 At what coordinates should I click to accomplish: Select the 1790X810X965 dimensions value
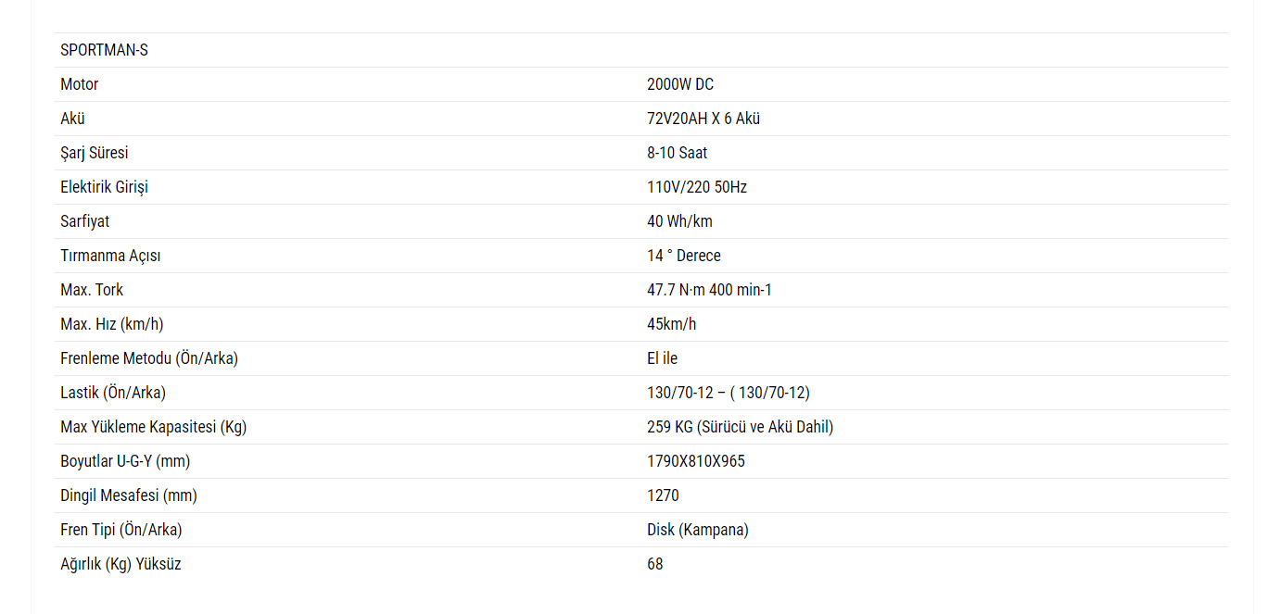tap(696, 461)
